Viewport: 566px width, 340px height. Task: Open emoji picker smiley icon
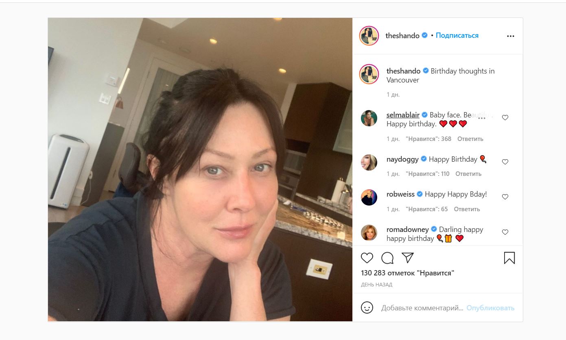367,308
